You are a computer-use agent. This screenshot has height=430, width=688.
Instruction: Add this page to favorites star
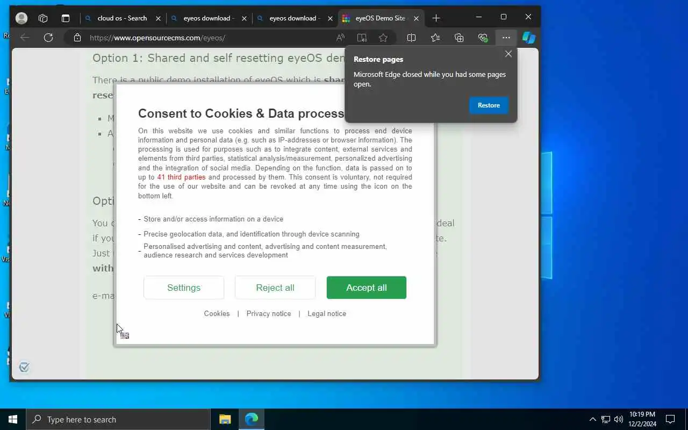click(x=383, y=38)
